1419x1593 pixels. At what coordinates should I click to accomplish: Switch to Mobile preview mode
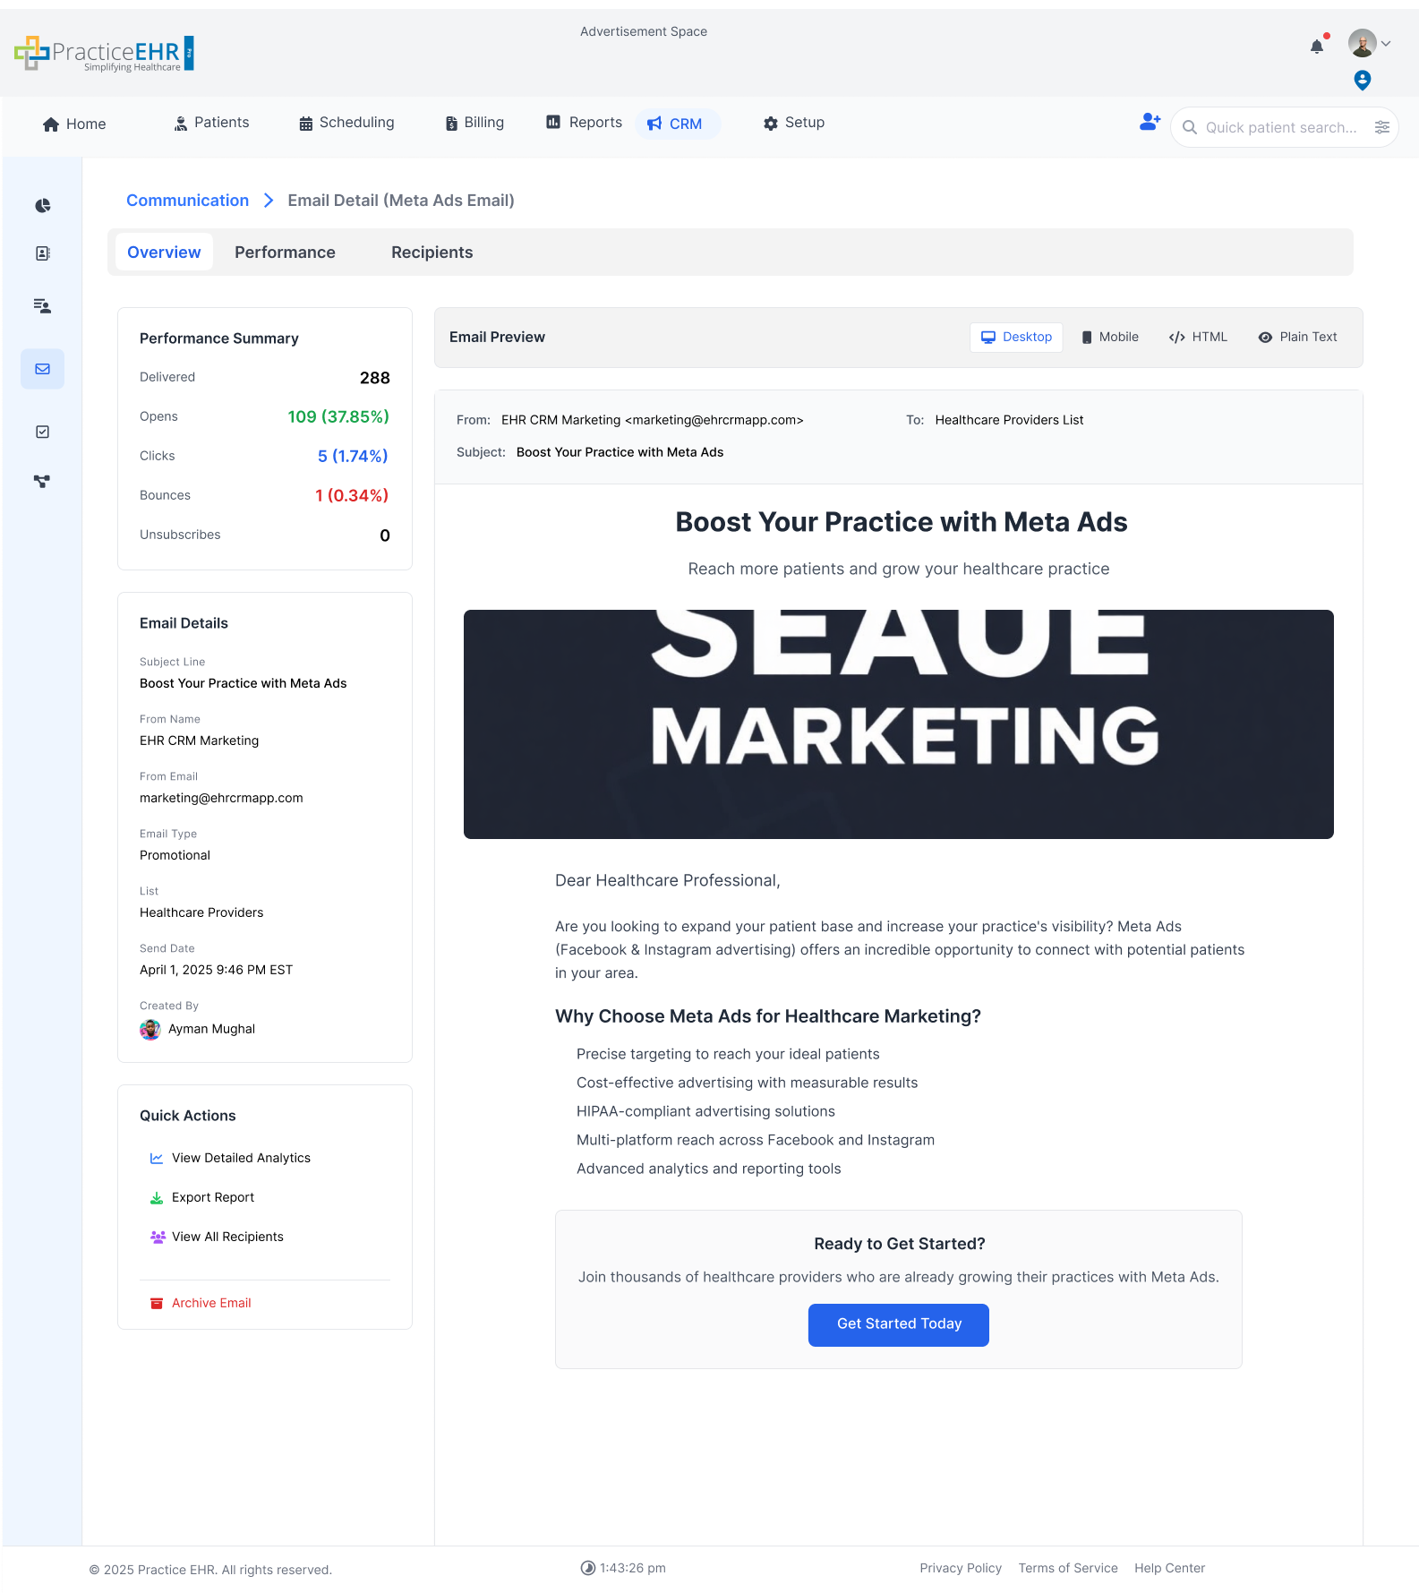click(1109, 338)
